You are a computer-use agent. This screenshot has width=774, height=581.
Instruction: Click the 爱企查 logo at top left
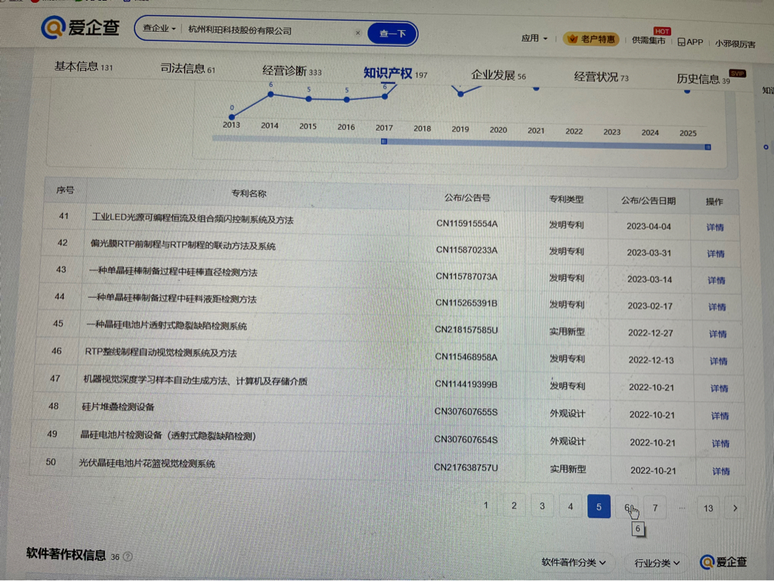coord(80,27)
